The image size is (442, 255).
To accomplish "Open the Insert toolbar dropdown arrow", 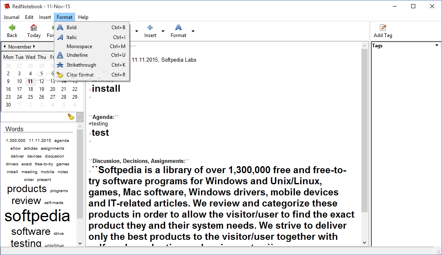I will point(163,31).
